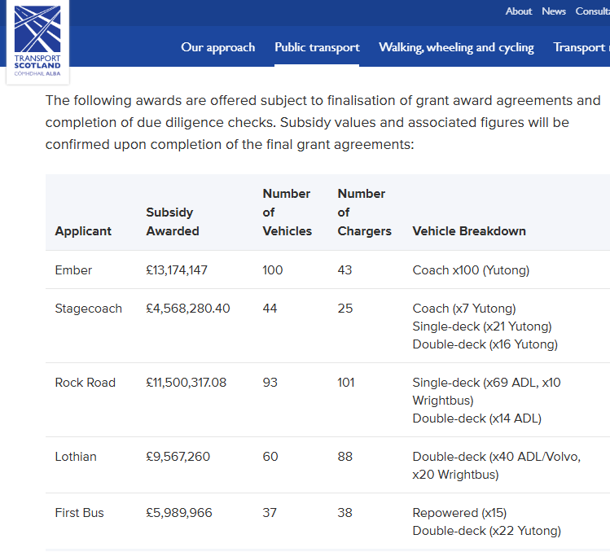Click the Subsidy Awarded column header

tap(173, 221)
